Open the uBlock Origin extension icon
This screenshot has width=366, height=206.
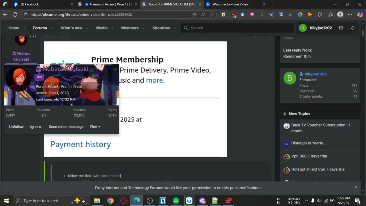tap(233, 15)
